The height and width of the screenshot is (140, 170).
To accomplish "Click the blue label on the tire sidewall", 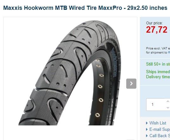I will [114, 63].
